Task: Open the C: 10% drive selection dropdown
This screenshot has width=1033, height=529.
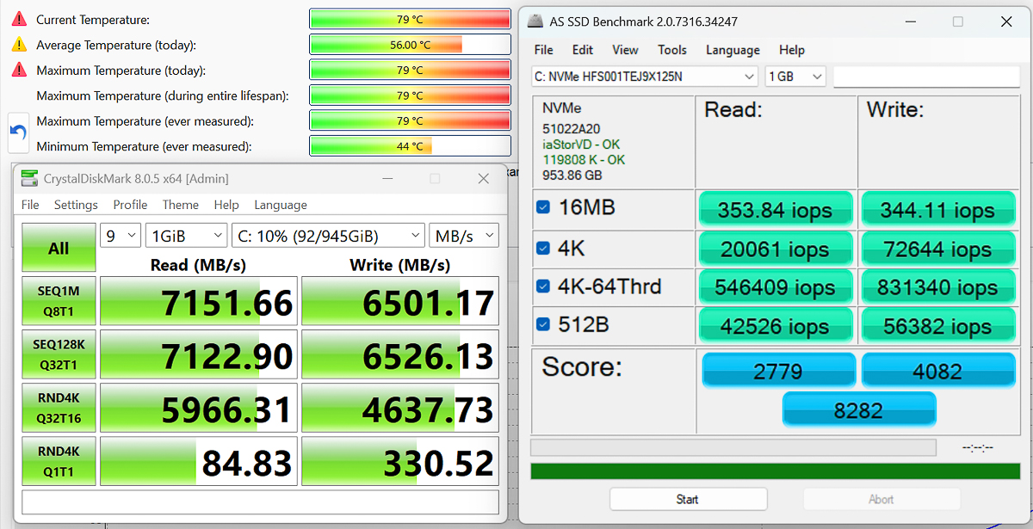Action: coord(328,236)
